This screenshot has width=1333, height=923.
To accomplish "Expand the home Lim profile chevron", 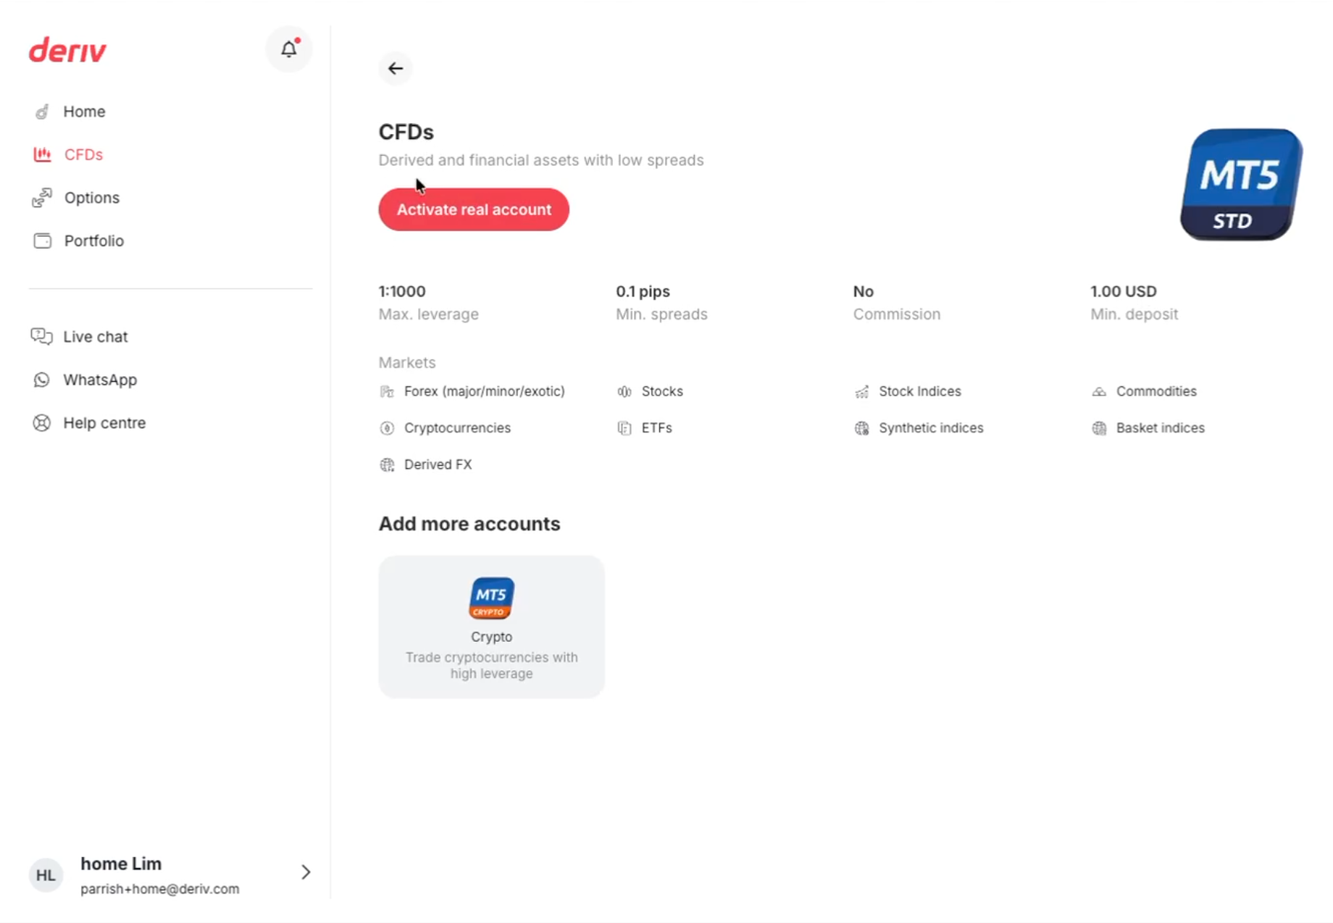I will click(x=306, y=872).
